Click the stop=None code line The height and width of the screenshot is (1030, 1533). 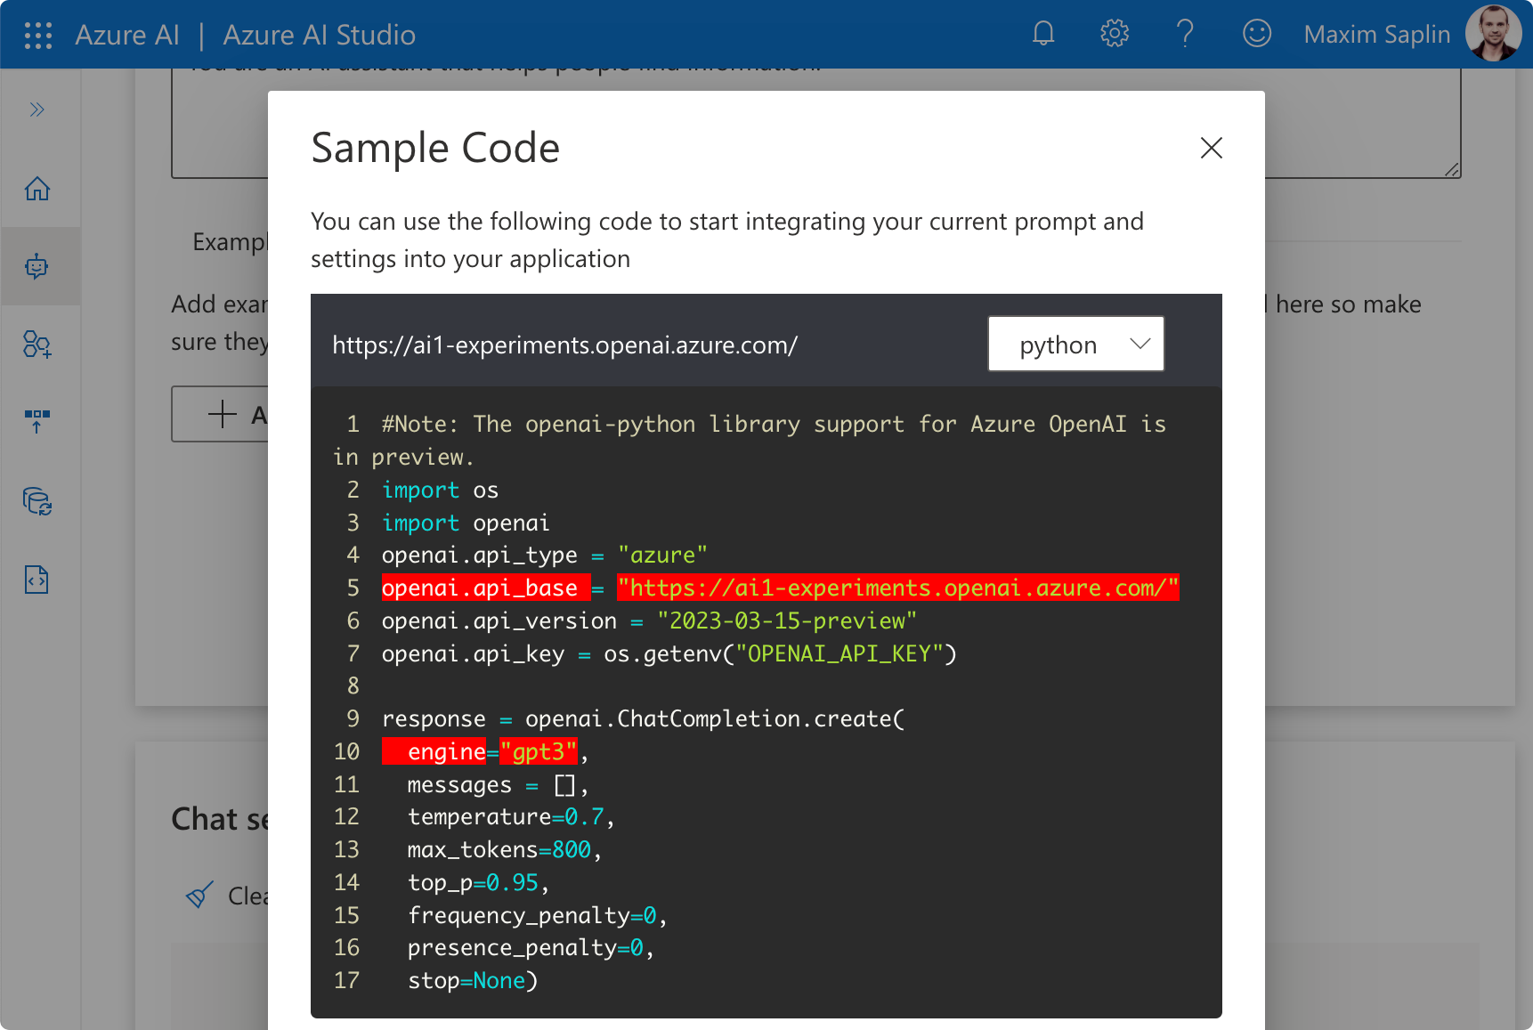[473, 980]
